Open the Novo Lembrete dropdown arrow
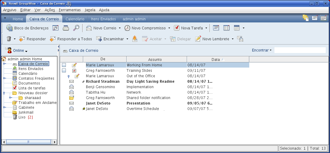Viewport: 330px width, 153px height. coord(233,39)
